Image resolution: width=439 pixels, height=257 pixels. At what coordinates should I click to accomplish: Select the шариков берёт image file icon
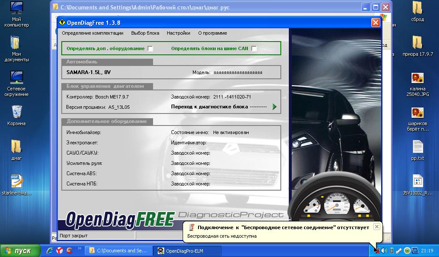tap(418, 118)
